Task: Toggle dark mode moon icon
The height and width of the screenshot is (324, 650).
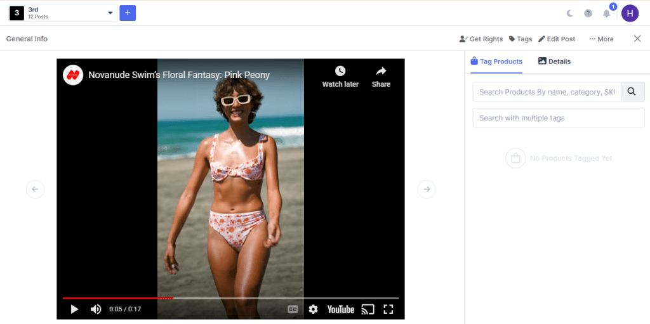Action: [x=569, y=13]
